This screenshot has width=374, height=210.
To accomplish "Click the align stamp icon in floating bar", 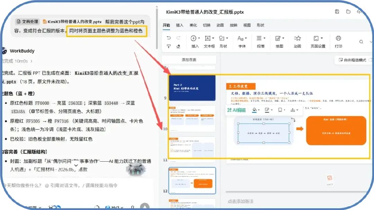I will [293, 110].
